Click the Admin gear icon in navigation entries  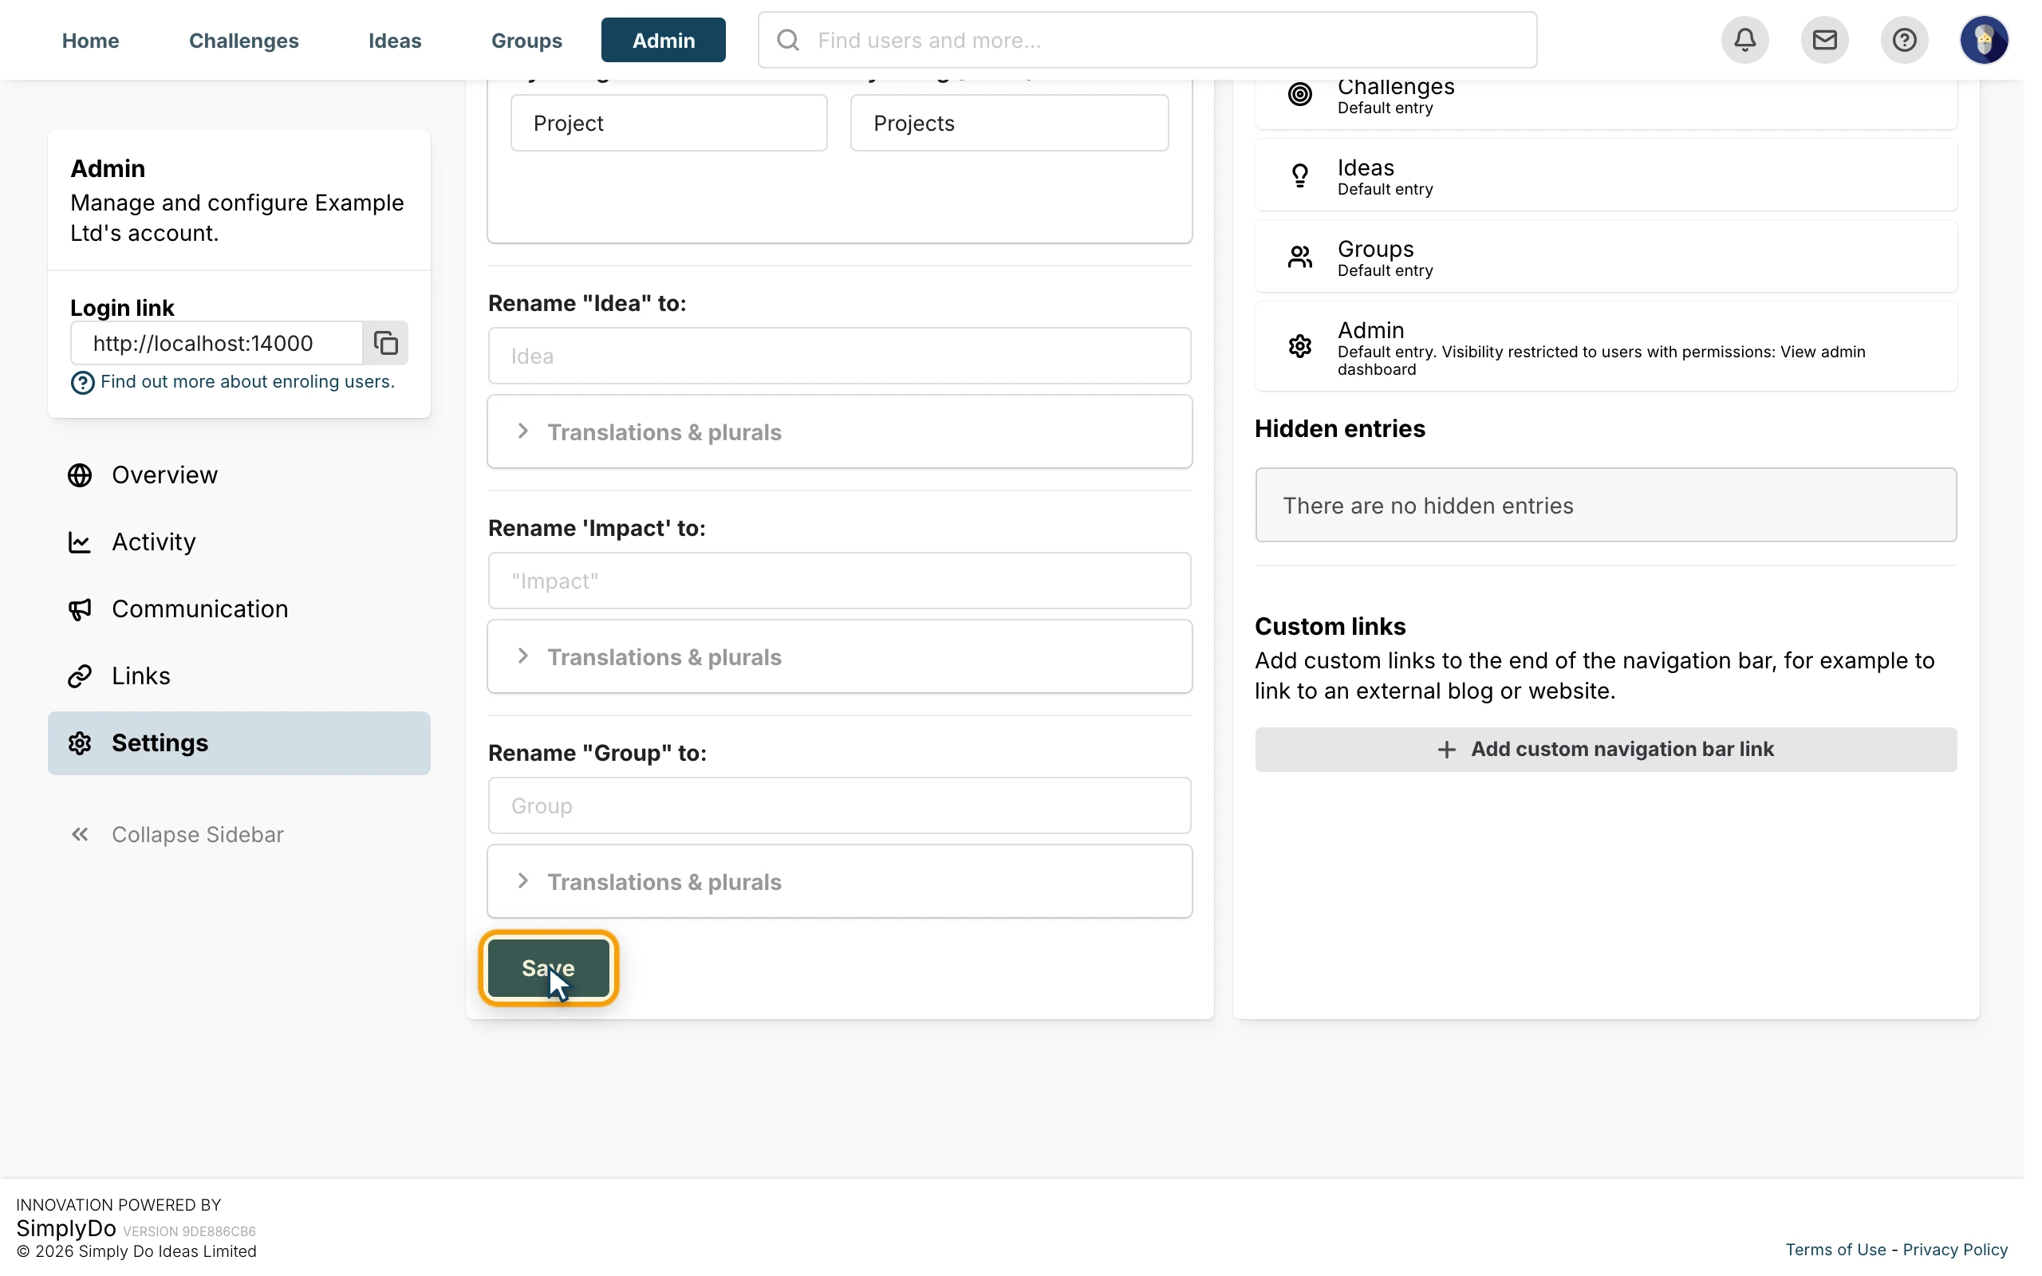coord(1299,346)
